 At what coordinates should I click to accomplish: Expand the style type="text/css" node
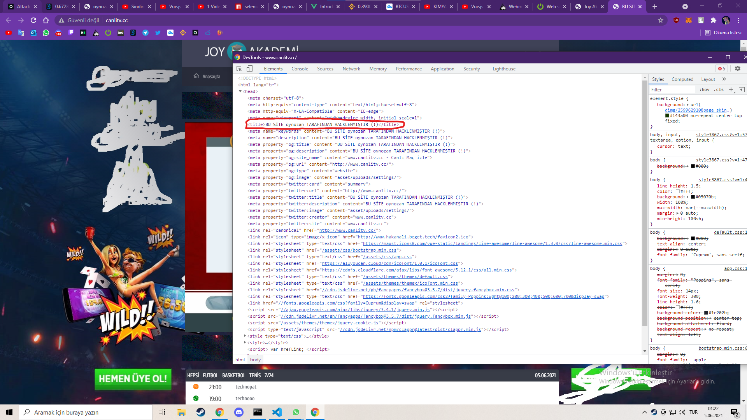pyautogui.click(x=245, y=336)
